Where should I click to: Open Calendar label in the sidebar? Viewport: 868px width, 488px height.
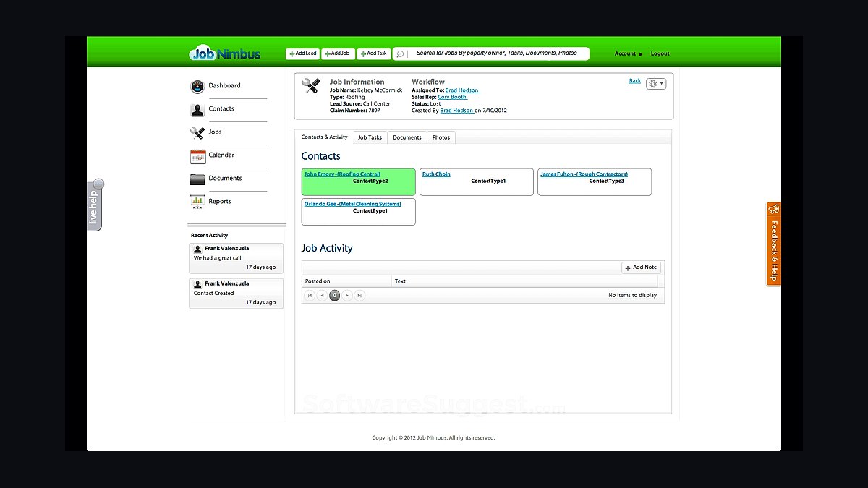click(x=221, y=155)
